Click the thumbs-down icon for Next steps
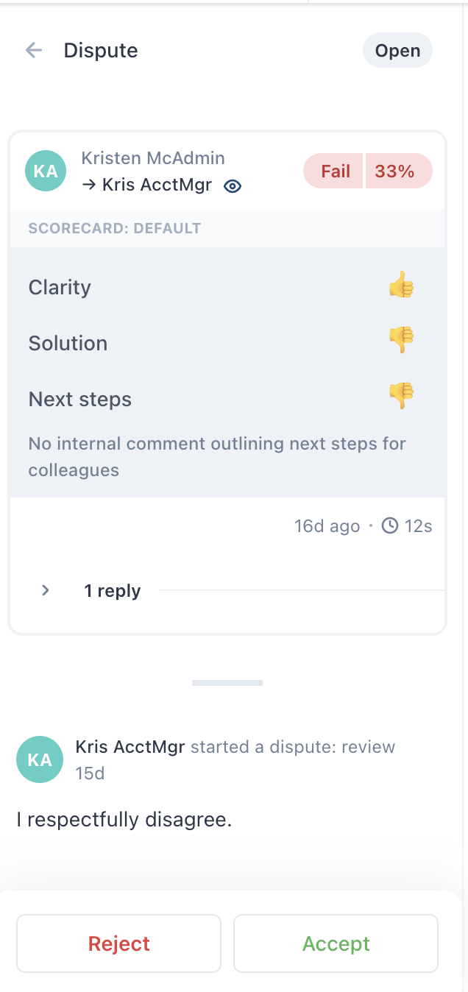Viewport: 468px width, 992px height. (402, 396)
